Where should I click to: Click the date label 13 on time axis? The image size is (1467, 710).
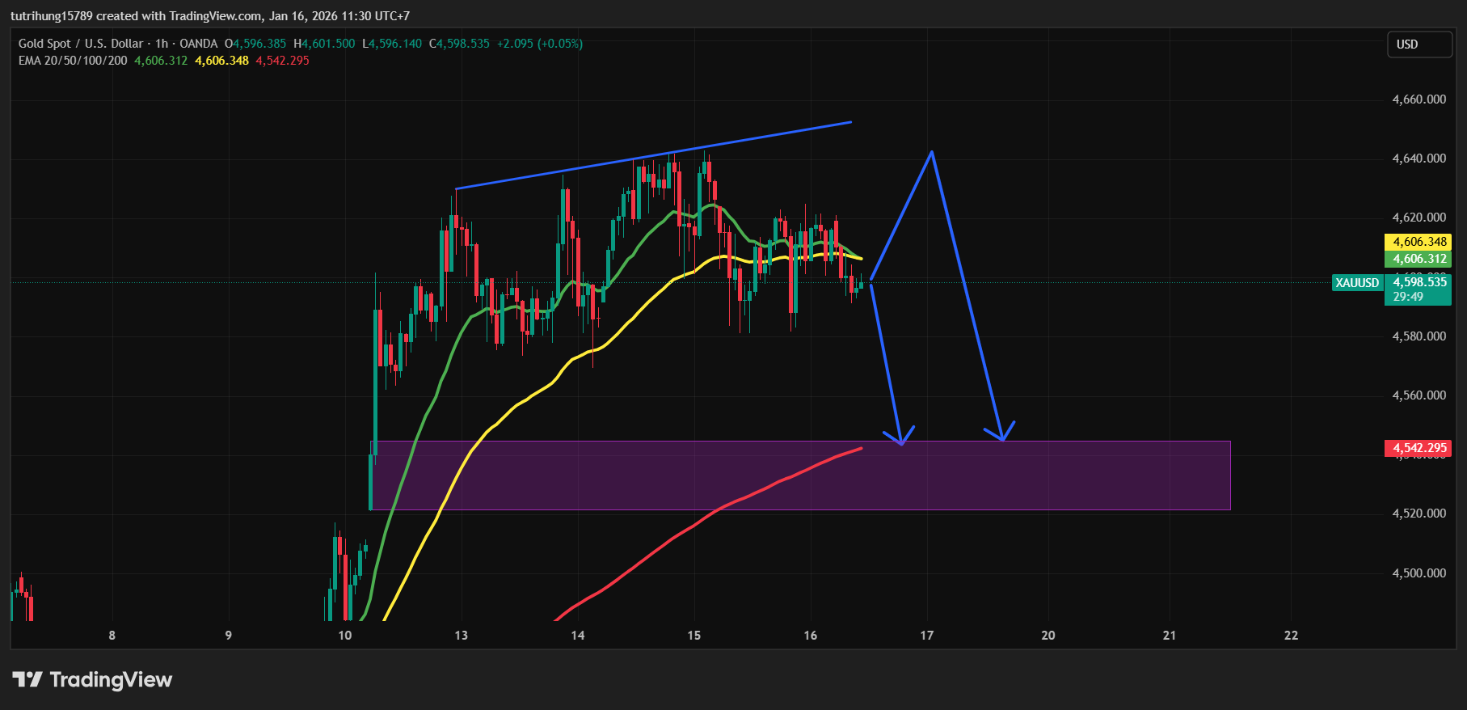(x=461, y=636)
